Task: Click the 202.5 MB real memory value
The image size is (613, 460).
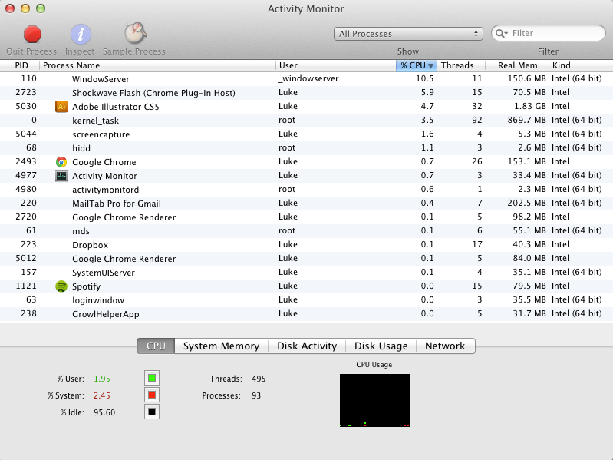Action: (526, 203)
